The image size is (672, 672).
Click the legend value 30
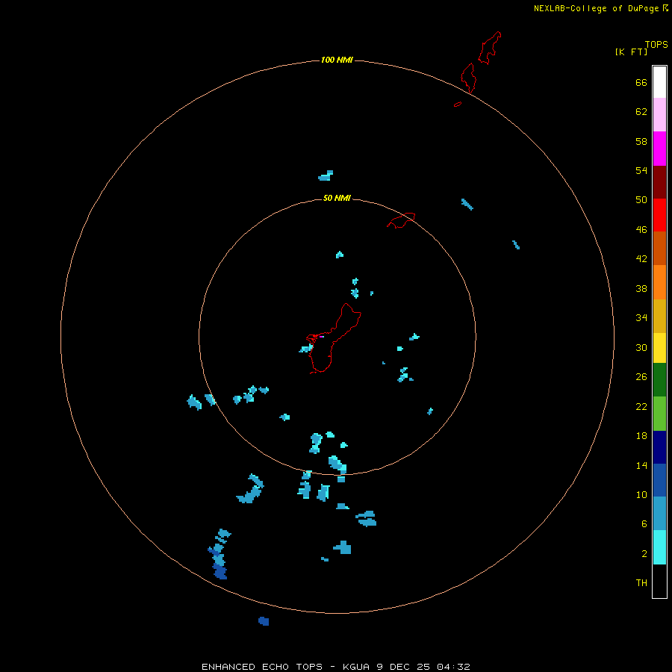(x=641, y=347)
